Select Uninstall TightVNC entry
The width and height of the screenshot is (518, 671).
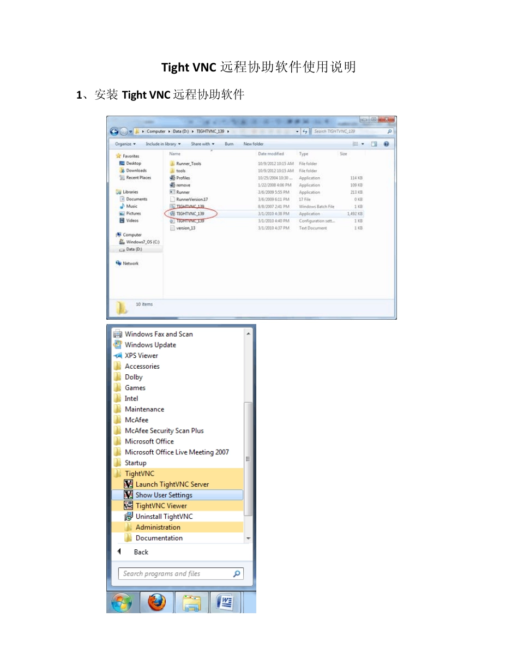(164, 517)
